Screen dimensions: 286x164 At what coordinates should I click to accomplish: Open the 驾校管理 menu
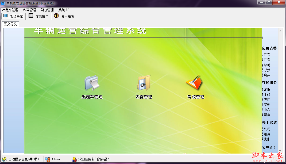coord(47,10)
